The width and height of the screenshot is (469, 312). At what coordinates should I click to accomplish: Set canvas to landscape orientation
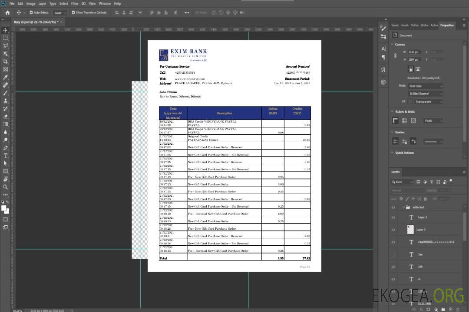(x=418, y=69)
